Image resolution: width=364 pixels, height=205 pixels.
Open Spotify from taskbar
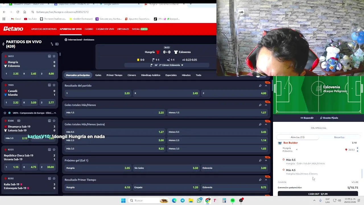point(233,200)
